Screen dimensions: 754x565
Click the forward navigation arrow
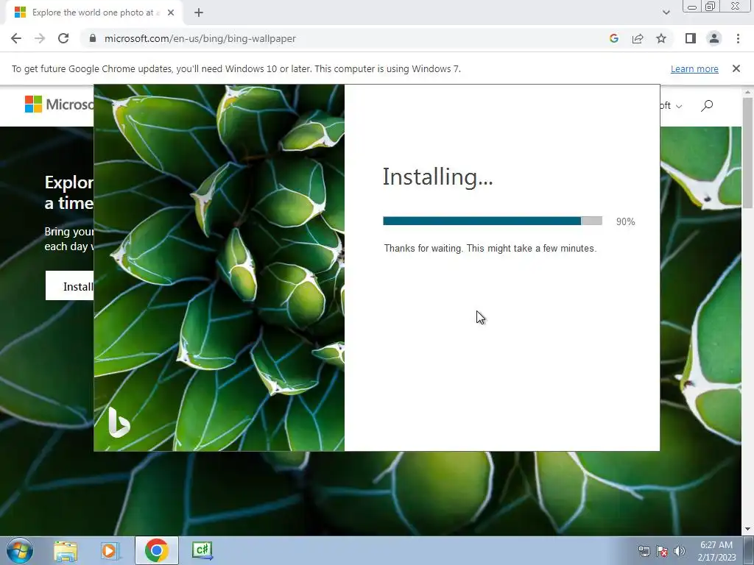click(x=40, y=38)
